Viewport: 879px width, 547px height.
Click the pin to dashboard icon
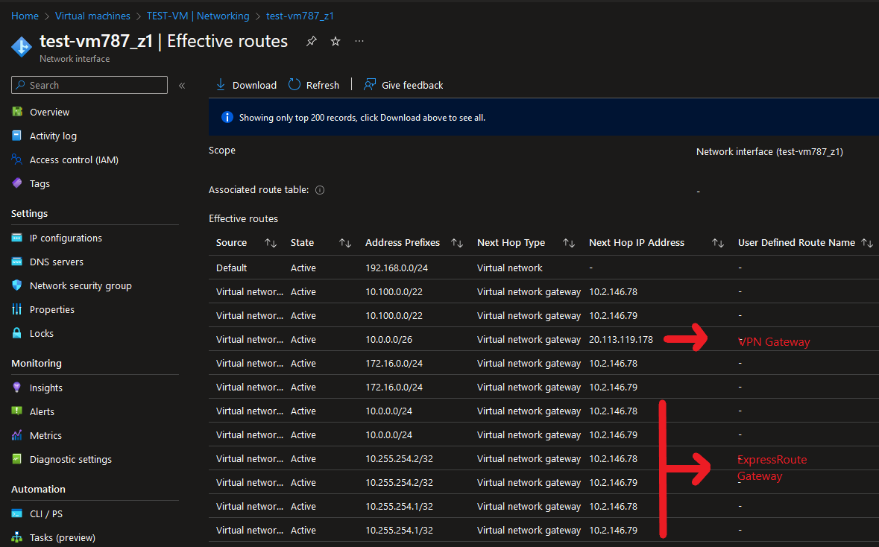[312, 42]
